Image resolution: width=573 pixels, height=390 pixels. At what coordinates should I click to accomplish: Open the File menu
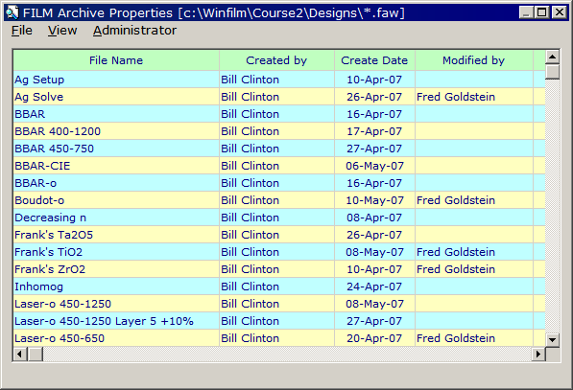21,31
